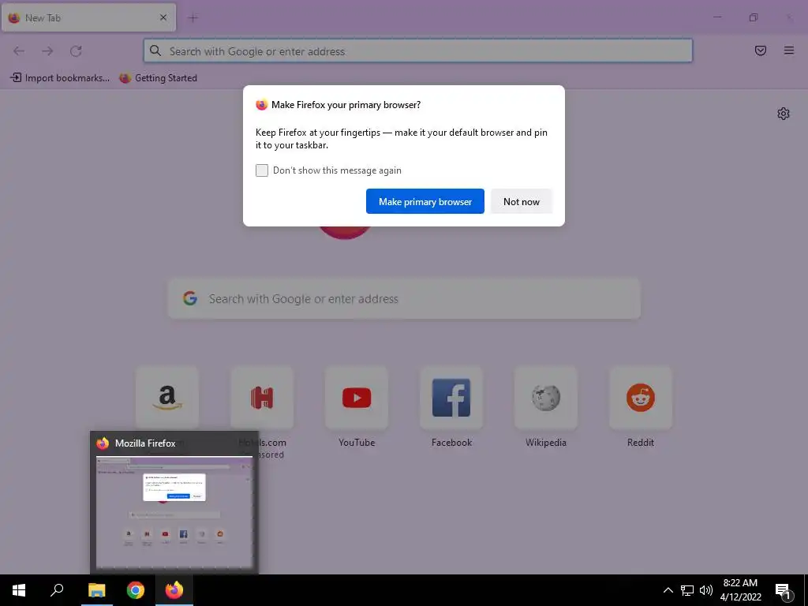Open the Amazon shortcut tile
Screen dimensions: 808x606
(x=167, y=398)
